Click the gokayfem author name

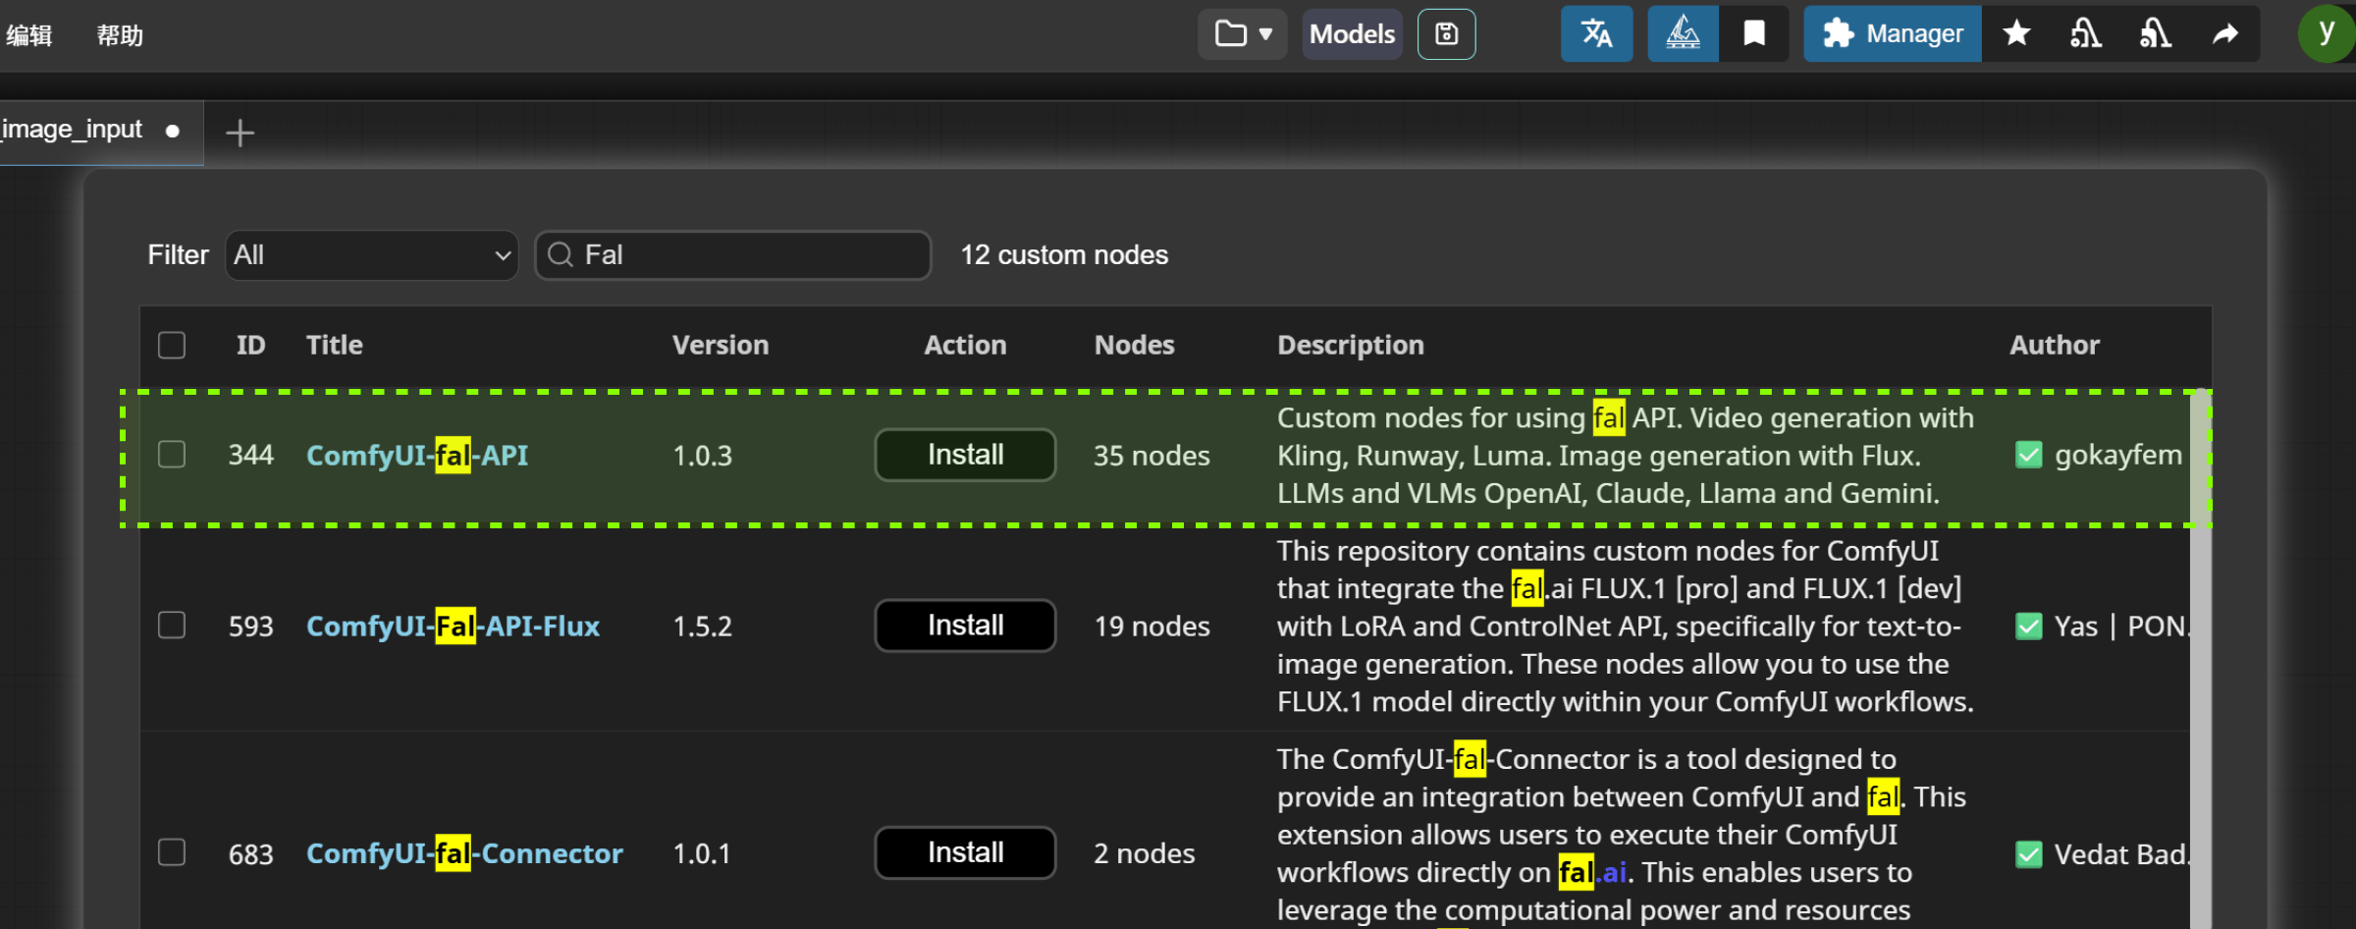pyautogui.click(x=2117, y=456)
